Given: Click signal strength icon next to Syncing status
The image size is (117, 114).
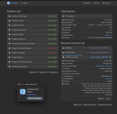Looking at the screenshot, I should (110, 57).
